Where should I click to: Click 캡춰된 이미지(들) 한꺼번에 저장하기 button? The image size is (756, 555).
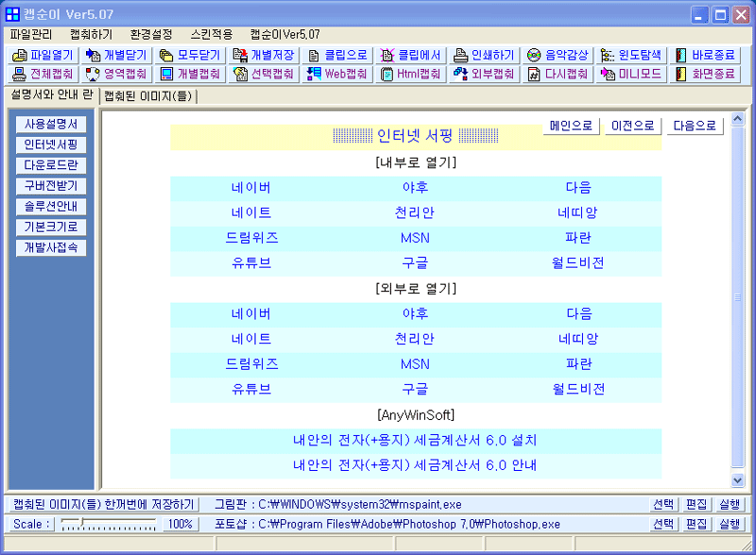[103, 504]
